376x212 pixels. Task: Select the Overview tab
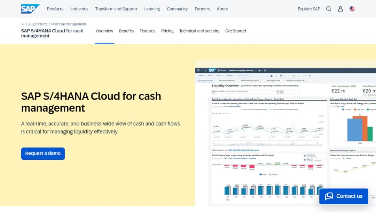pos(104,31)
